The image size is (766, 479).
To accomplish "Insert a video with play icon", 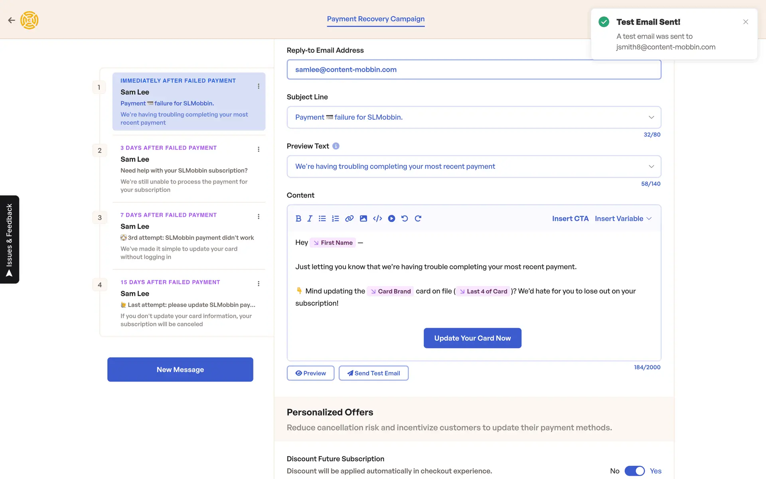I will [391, 218].
